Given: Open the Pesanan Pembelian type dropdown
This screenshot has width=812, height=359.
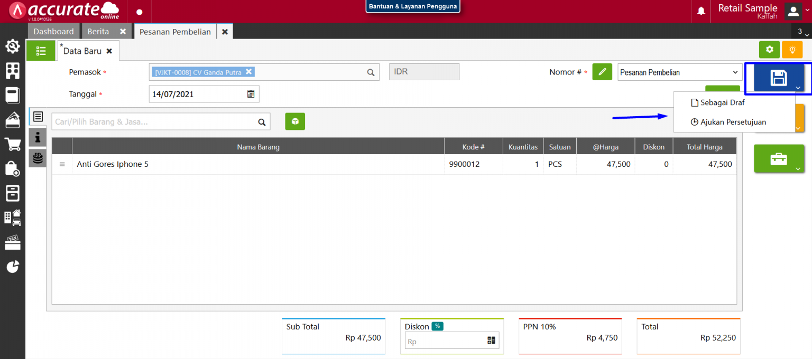Looking at the screenshot, I should coord(680,72).
